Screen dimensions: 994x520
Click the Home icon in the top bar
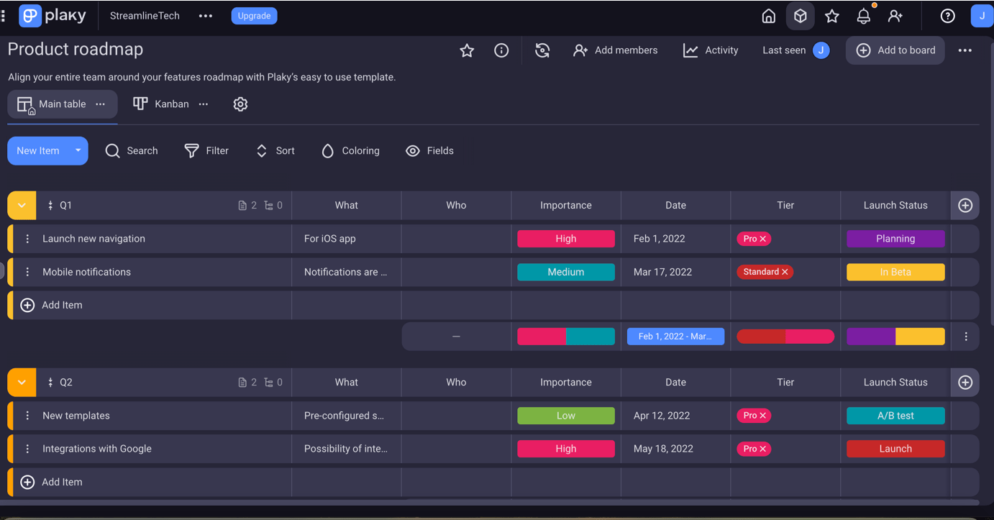[x=768, y=15]
